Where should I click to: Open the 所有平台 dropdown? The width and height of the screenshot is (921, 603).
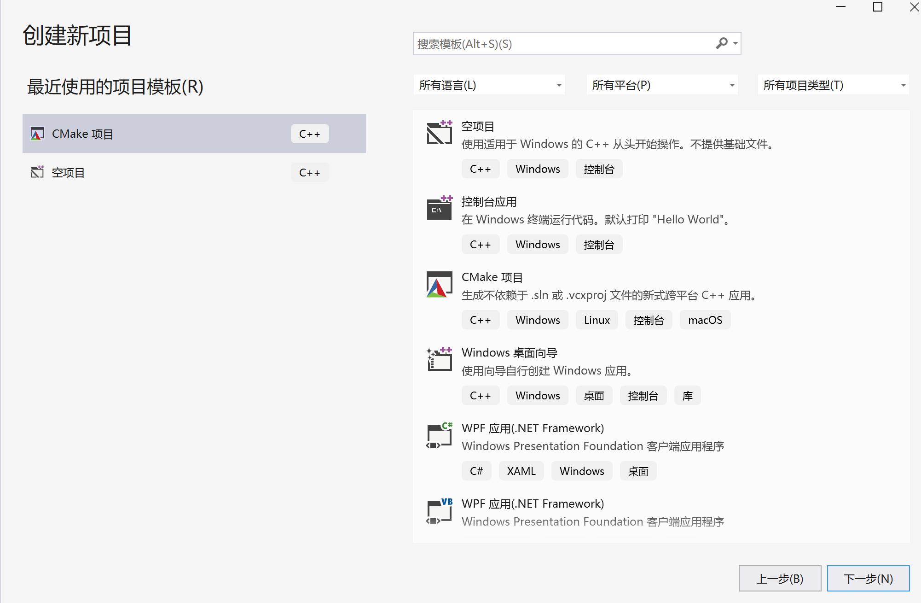point(661,85)
